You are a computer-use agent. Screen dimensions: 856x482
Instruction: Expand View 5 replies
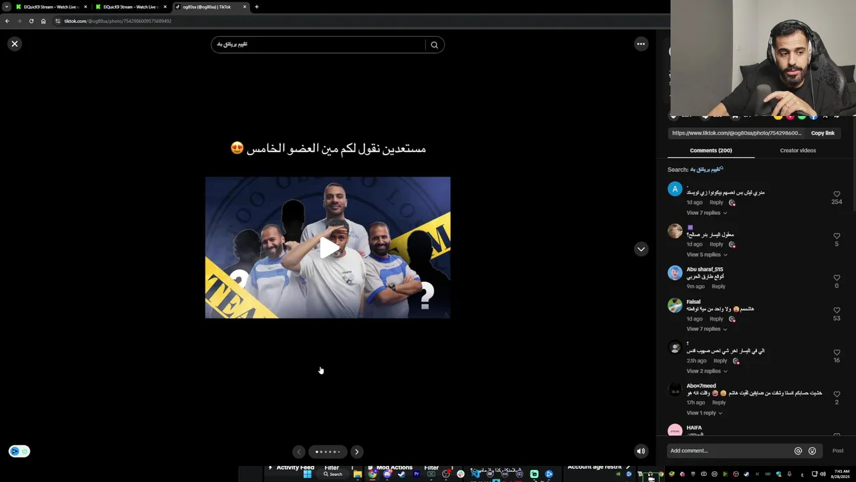click(x=707, y=254)
